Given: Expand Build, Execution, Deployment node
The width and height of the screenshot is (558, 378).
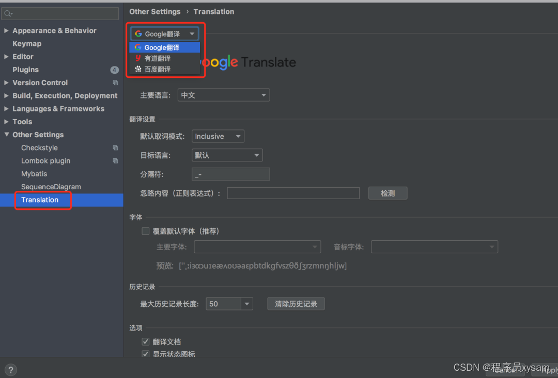Looking at the screenshot, I should tap(6, 95).
